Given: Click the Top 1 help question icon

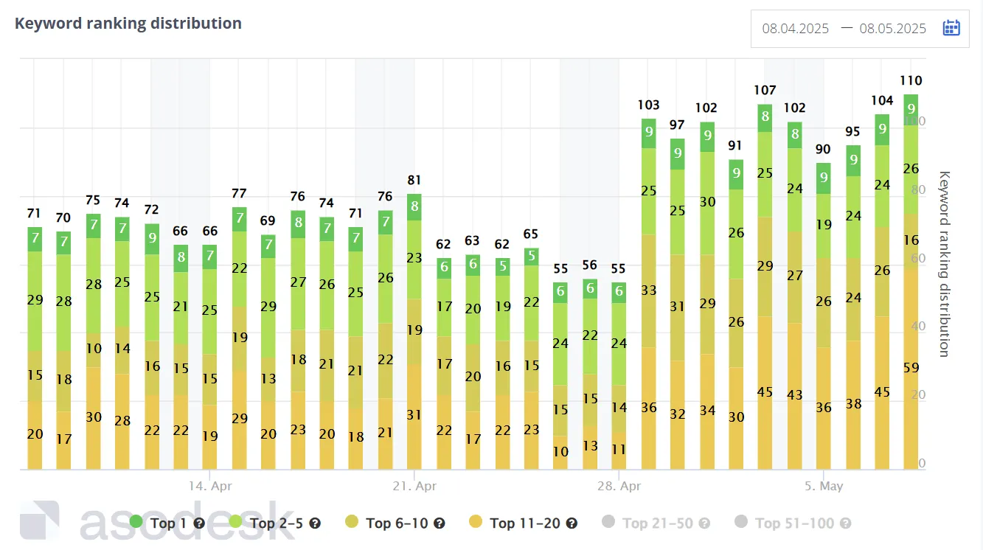Looking at the screenshot, I should pos(198,523).
